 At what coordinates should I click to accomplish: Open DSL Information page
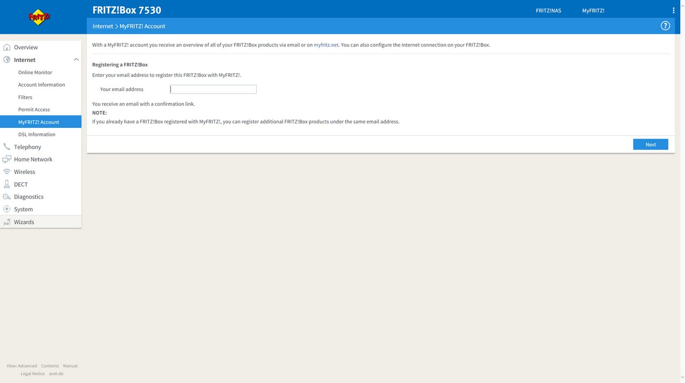pyautogui.click(x=37, y=134)
